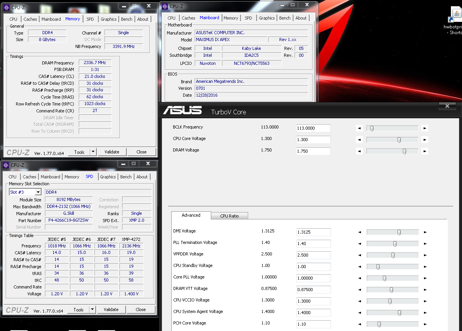Click the G.Skill manufacturer value
The image size is (462, 331).
(69, 214)
